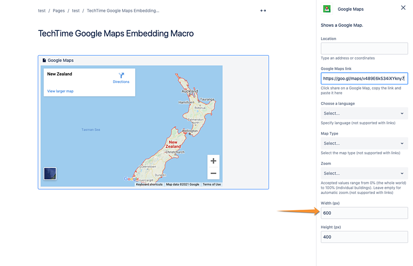Click the New Zealand place card title

pyautogui.click(x=59, y=74)
